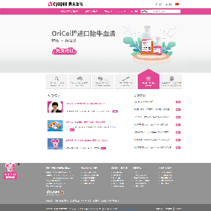Open the pink headline beside the blue-orange cartoon thumbnail
Screen dimensions: 211x211
(x=86, y=122)
